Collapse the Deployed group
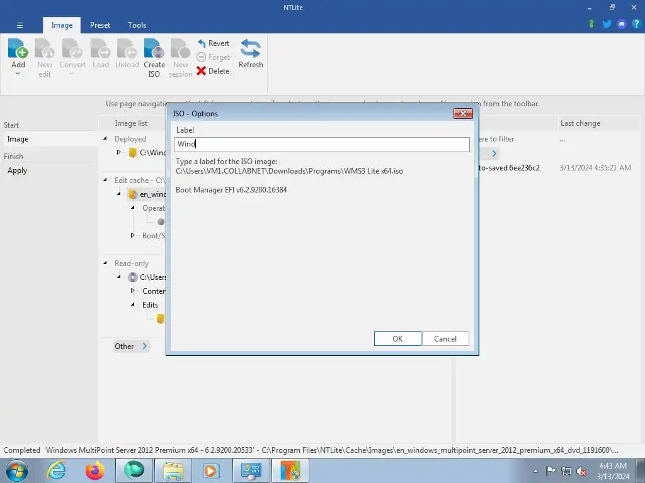This screenshot has width=645, height=483. pos(105,138)
